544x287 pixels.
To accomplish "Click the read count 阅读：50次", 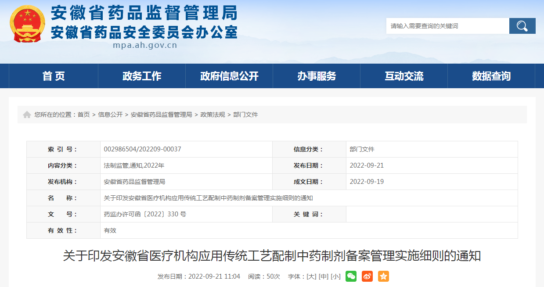I will tap(264, 276).
